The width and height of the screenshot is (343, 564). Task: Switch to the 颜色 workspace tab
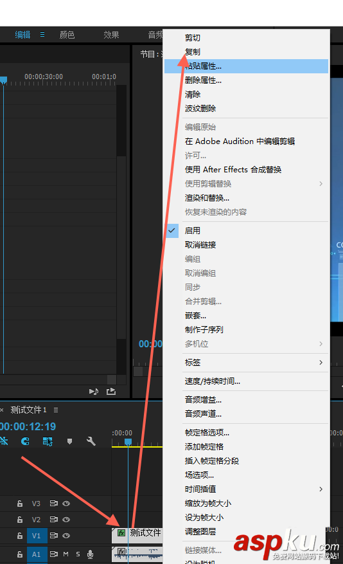click(x=67, y=35)
